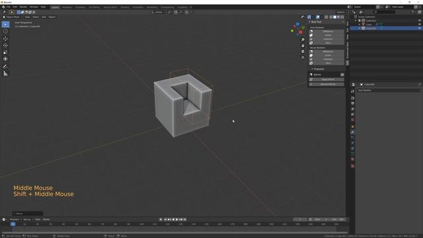
Task: Open Global transform orientation dropdown
Action: [x=159, y=12]
